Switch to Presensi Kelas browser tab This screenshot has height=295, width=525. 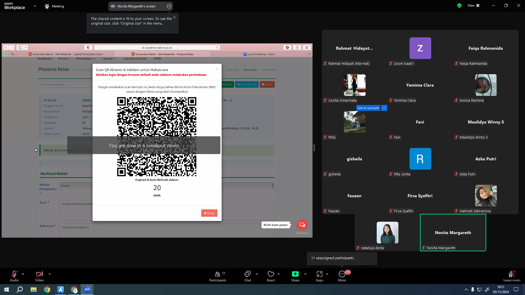(x=162, y=54)
